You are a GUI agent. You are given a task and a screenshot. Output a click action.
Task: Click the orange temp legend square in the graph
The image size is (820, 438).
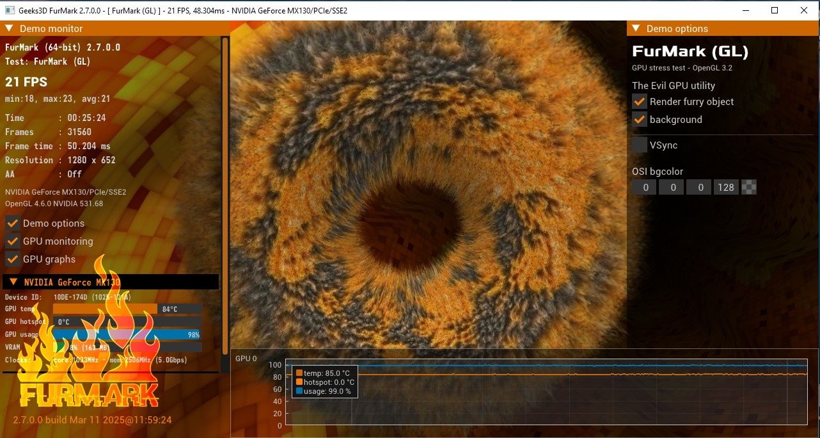tap(299, 373)
